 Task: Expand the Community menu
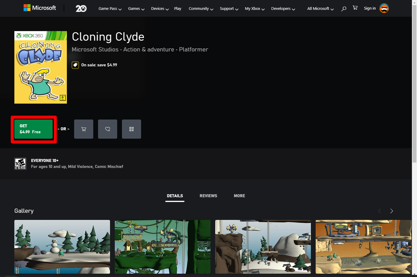201,9
